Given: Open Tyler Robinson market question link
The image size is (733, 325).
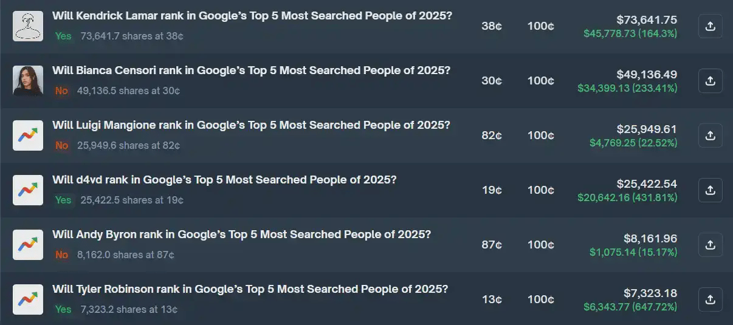Looking at the screenshot, I should 250,289.
